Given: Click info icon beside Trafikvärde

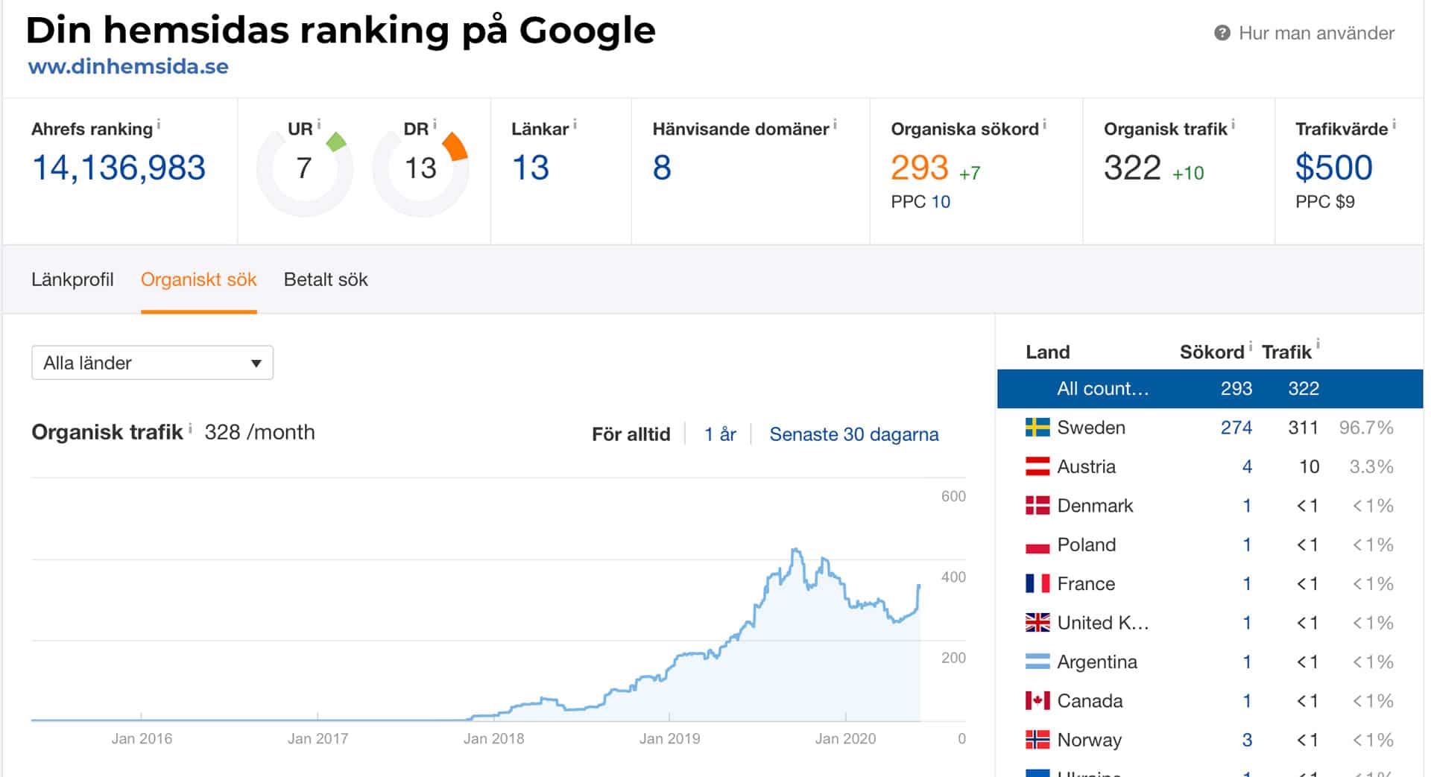Looking at the screenshot, I should (1394, 124).
